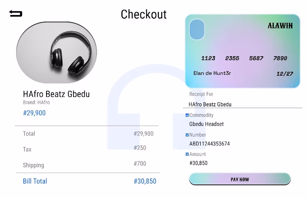Screen dimensions: 307x198
Task: Click the card chip graphic
Action: (197, 30)
